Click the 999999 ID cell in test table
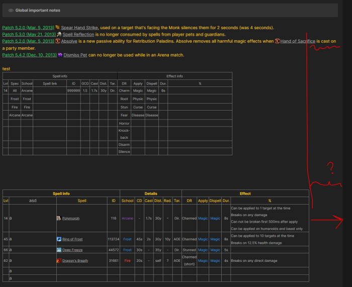This screenshot has height=287, width=352. point(73,90)
